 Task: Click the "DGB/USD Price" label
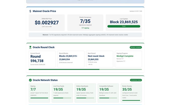47,19
